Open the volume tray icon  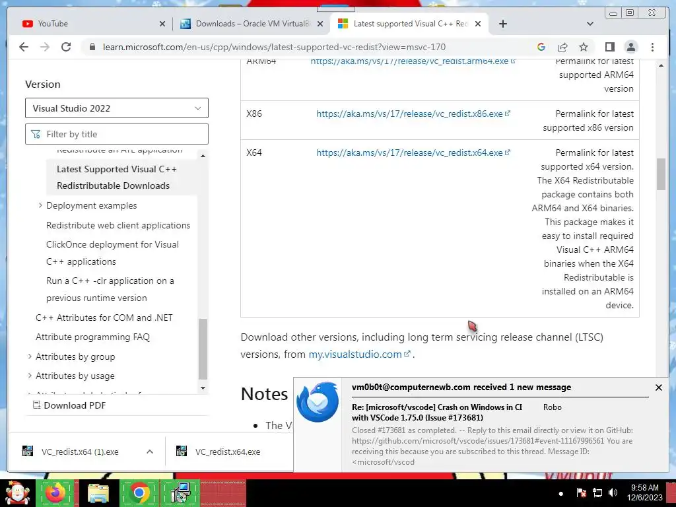point(612,492)
